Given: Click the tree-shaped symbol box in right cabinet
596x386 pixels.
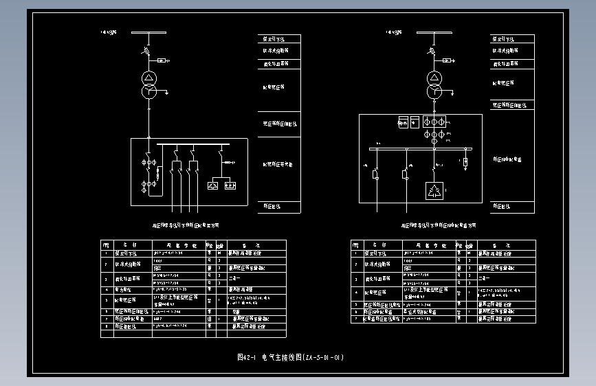Looking at the screenshot, I should click(434, 191).
